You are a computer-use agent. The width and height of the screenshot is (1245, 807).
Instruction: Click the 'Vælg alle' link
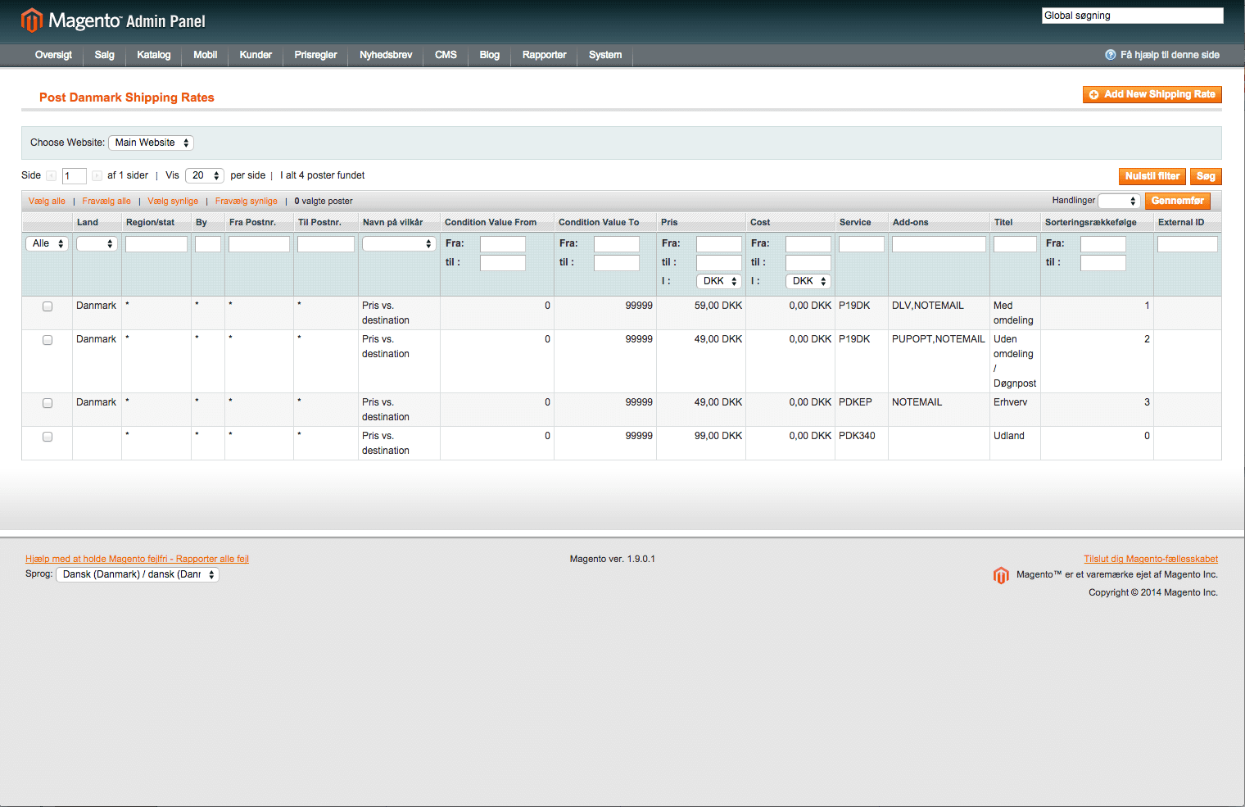pos(47,201)
